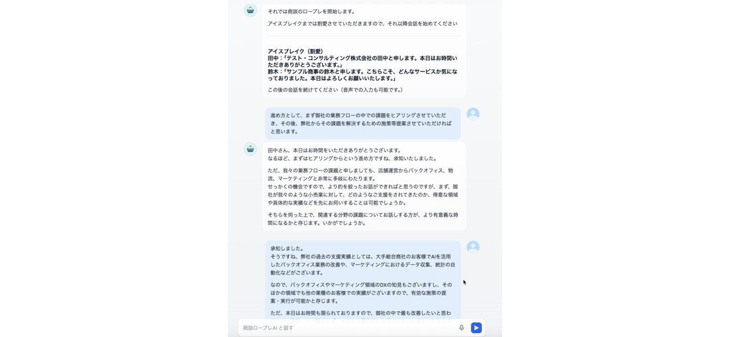This screenshot has height=337, width=730.
Task: Click the user avatar beside the 進め方として message
Action: point(473,114)
